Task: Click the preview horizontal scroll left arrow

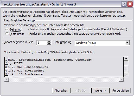Action: tap(7, 79)
